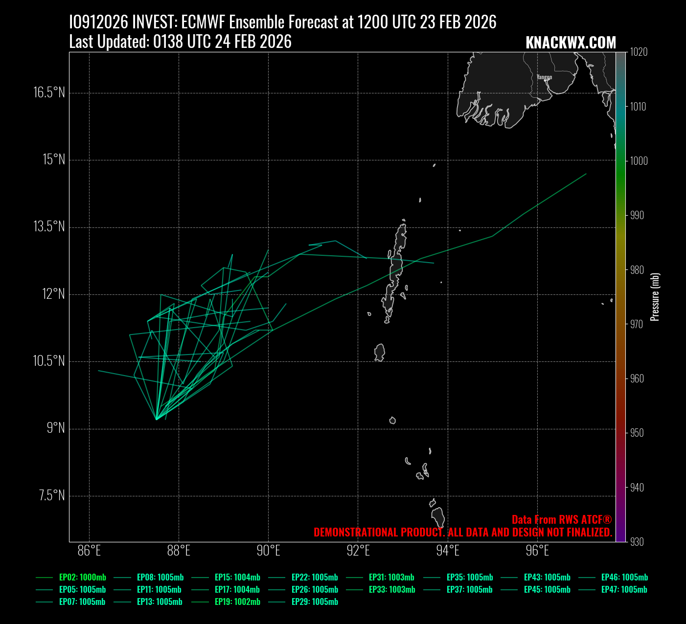Click the pressure colorbar near 1000
Viewport: 686px width, 624px height.
620,161
